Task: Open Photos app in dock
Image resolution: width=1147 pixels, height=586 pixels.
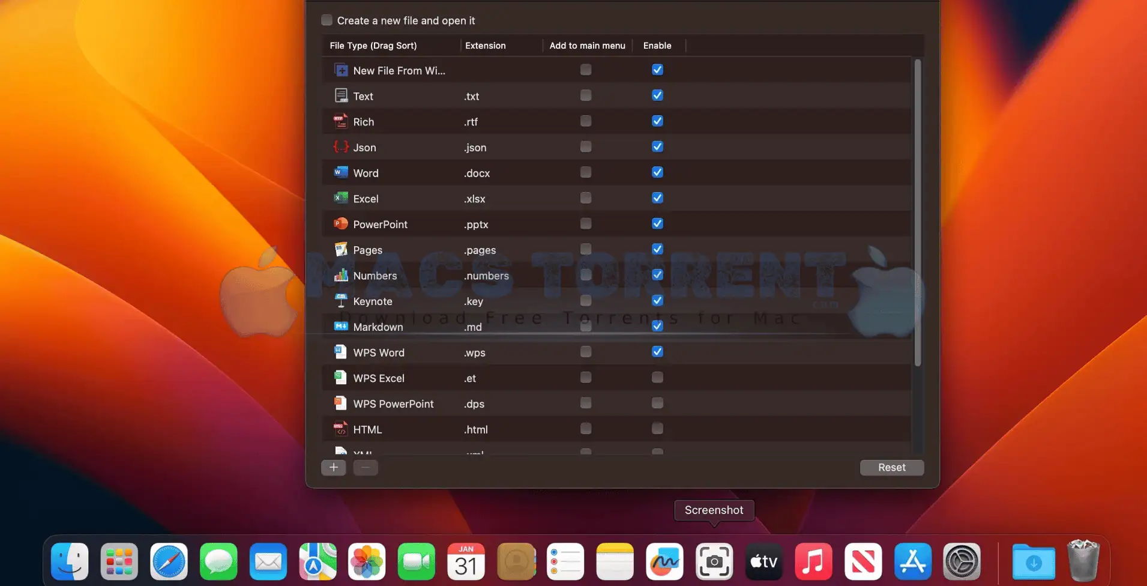Action: click(367, 562)
